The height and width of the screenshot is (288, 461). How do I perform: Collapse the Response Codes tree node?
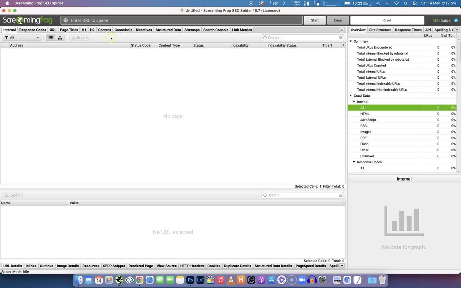354,162
